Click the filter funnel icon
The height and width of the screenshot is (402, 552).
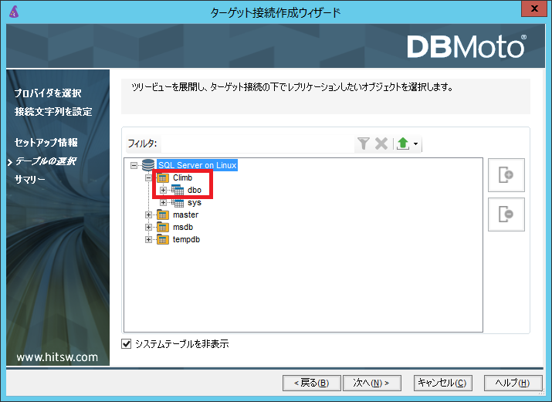click(x=364, y=144)
